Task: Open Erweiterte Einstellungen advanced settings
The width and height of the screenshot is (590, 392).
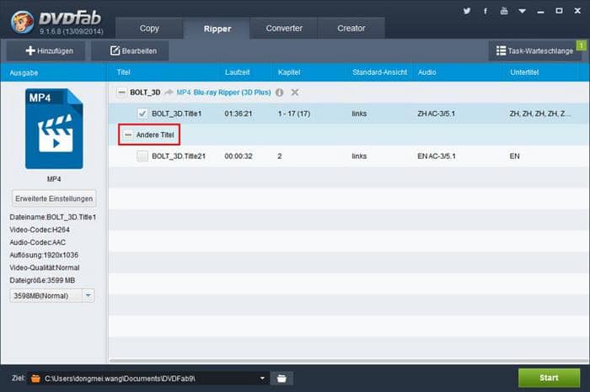Action: [54, 199]
